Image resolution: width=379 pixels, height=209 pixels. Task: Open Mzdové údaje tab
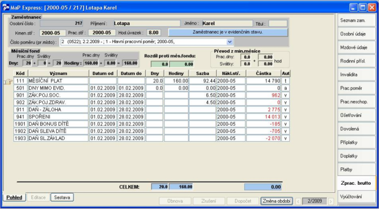coord(357,47)
